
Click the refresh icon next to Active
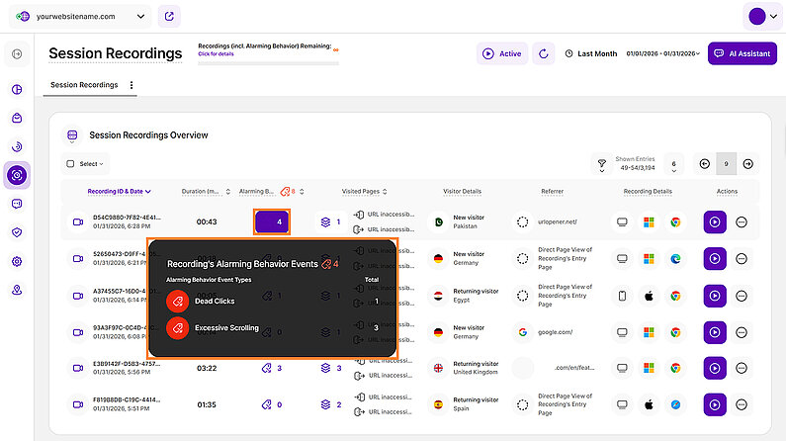pos(543,53)
